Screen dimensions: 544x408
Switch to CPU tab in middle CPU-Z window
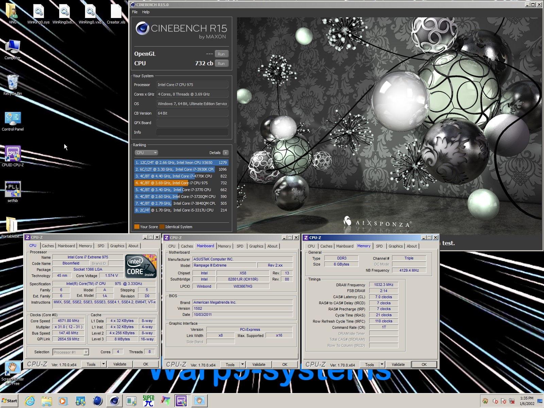[172, 246]
